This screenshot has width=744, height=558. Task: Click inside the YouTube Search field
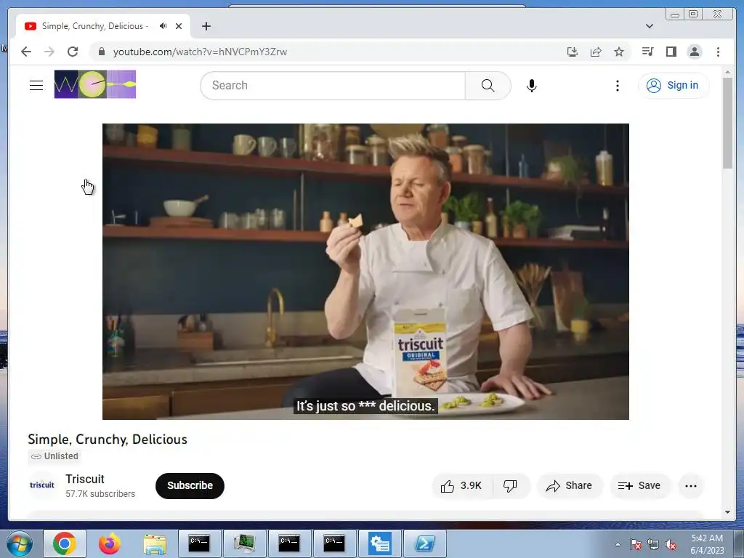tap(333, 86)
